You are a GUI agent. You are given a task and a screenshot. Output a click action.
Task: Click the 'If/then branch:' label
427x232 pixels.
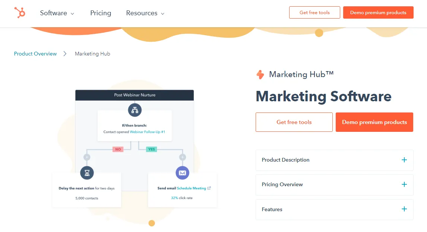[134, 125]
